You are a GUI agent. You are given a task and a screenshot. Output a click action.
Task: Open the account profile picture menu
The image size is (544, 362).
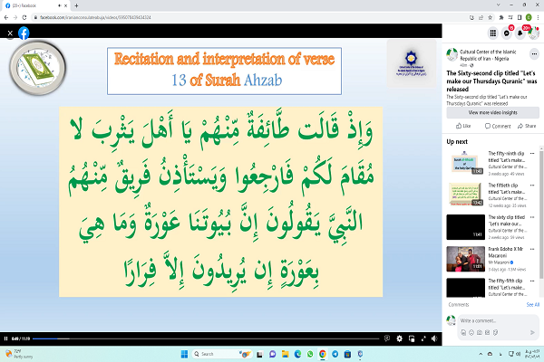pos(535,33)
